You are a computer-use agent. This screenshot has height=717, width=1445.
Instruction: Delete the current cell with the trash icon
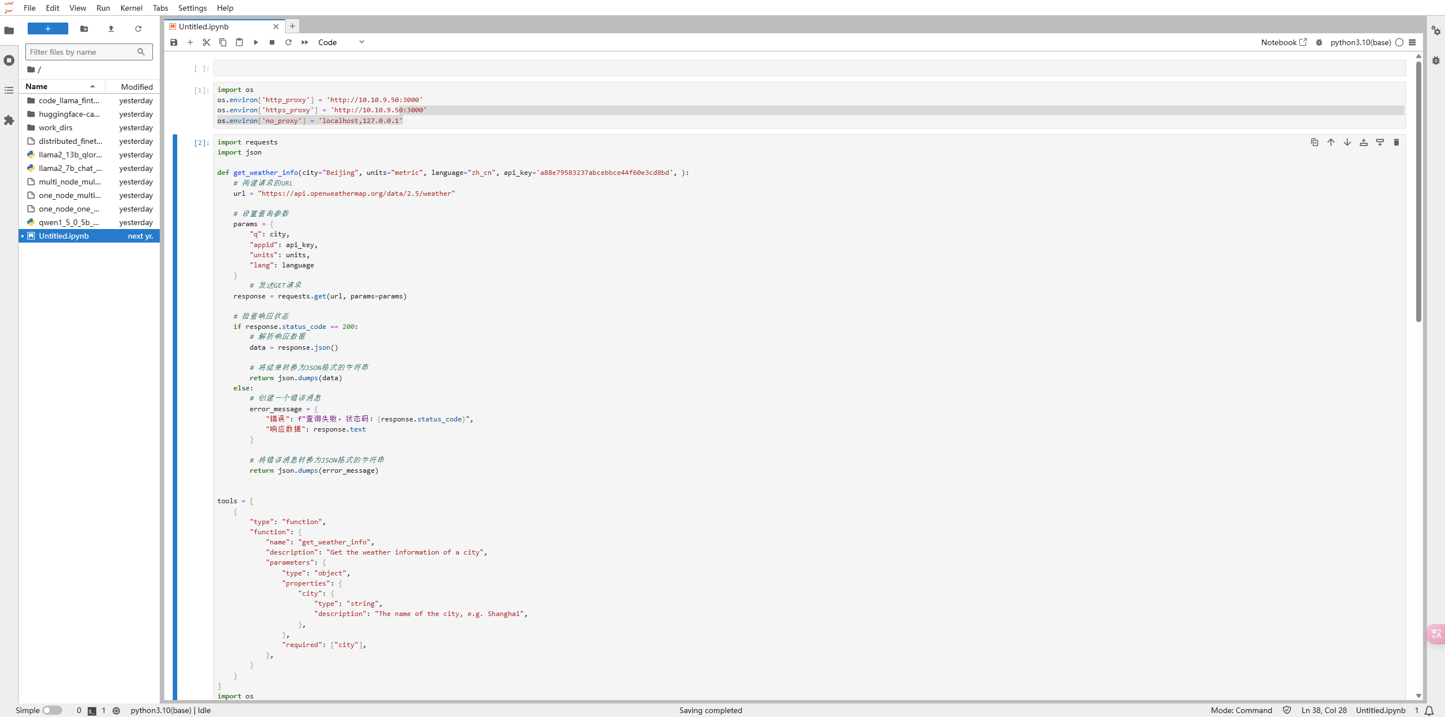point(1396,142)
